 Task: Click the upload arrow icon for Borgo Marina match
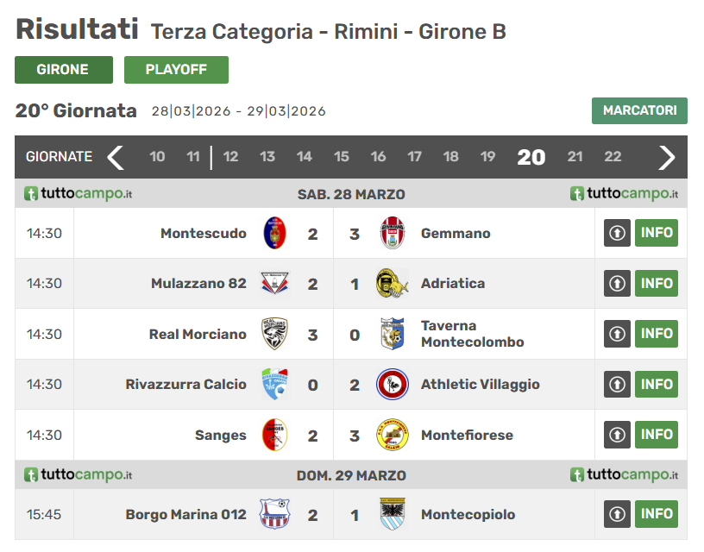point(617,514)
